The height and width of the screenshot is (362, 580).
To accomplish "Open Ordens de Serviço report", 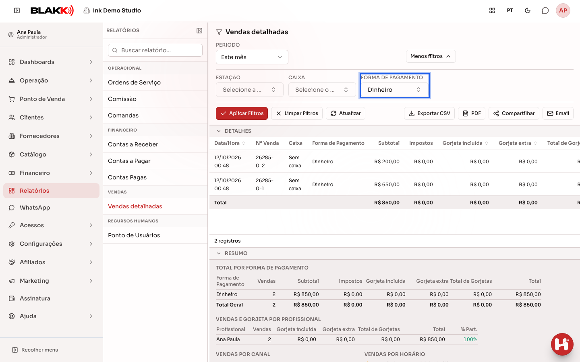I will point(155,82).
